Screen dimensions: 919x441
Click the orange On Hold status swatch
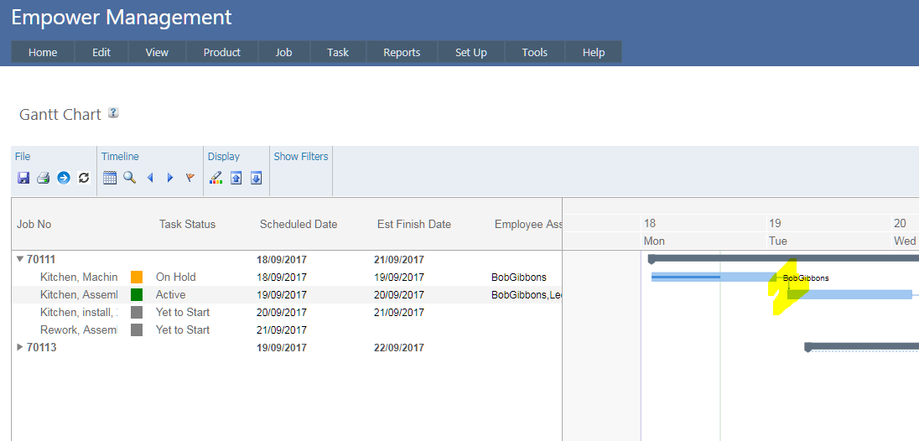[137, 278]
